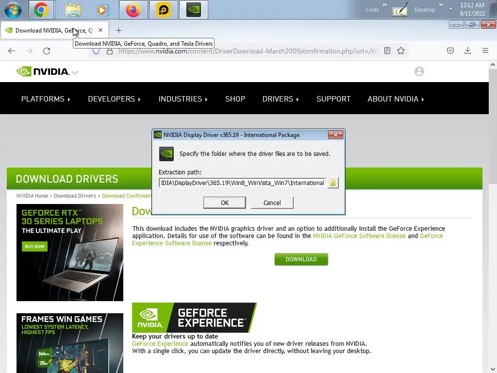Click the pen tablet input icon in taskbar
The width and height of the screenshot is (497, 373).
point(400,10)
